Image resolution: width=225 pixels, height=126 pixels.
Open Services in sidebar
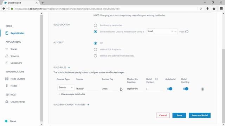tap(15, 56)
